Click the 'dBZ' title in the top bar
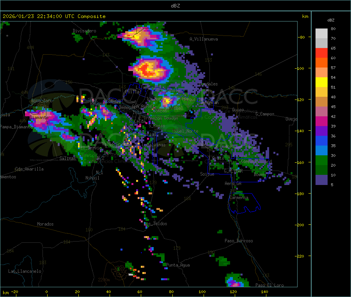This screenshot has width=351, height=297. pyautogui.click(x=175, y=6)
